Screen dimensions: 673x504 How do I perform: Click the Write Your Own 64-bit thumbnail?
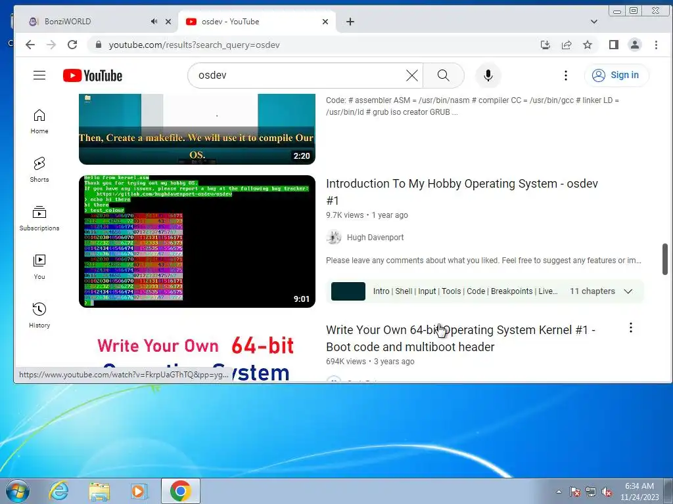pyautogui.click(x=197, y=352)
